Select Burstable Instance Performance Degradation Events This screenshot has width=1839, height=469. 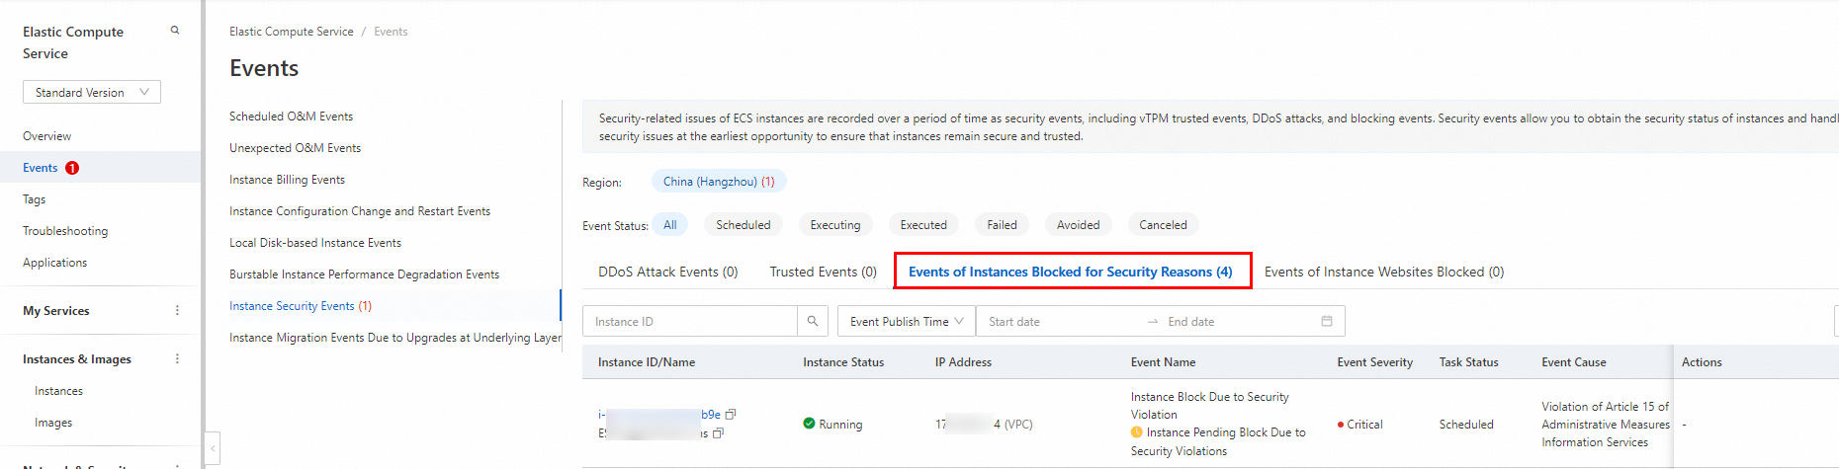click(365, 274)
